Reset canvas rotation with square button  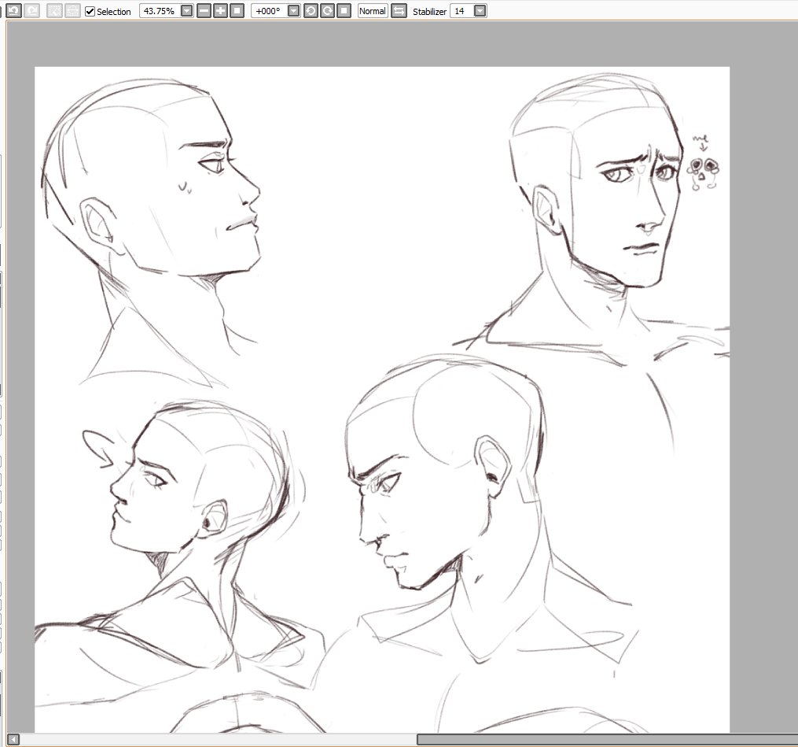344,11
